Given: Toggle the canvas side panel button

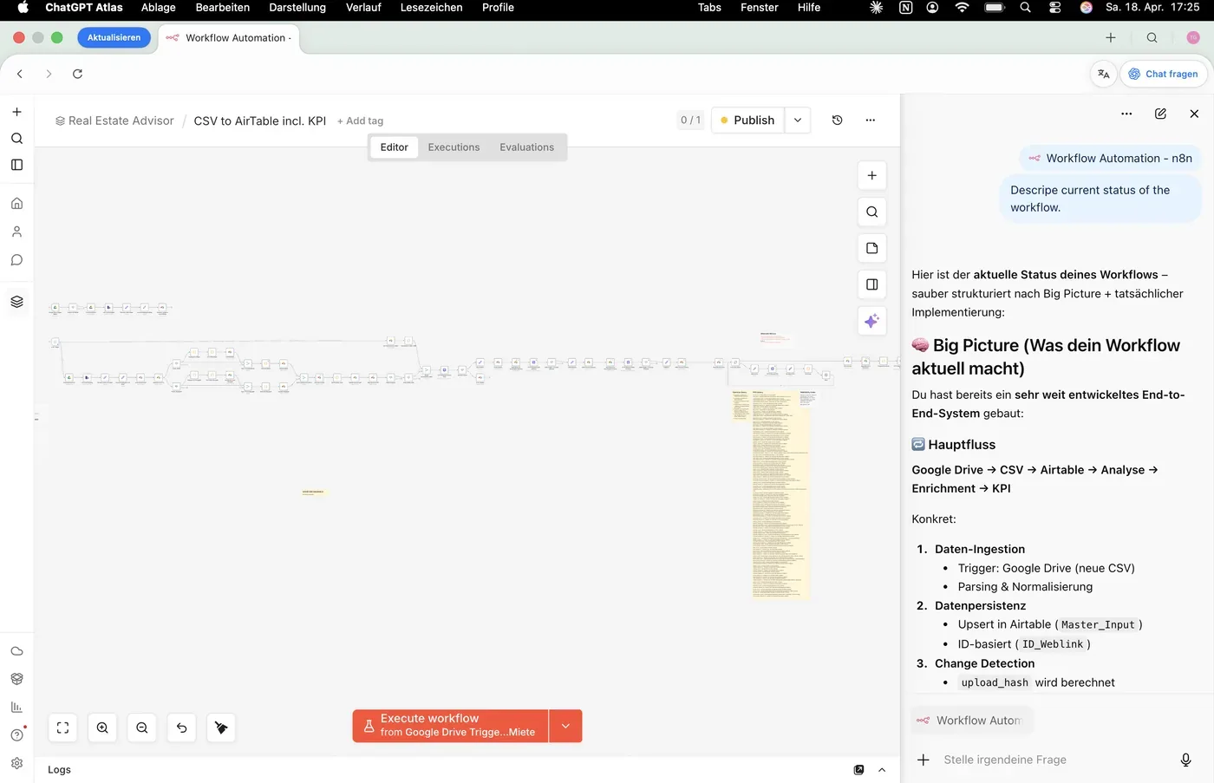Looking at the screenshot, I should tap(871, 284).
